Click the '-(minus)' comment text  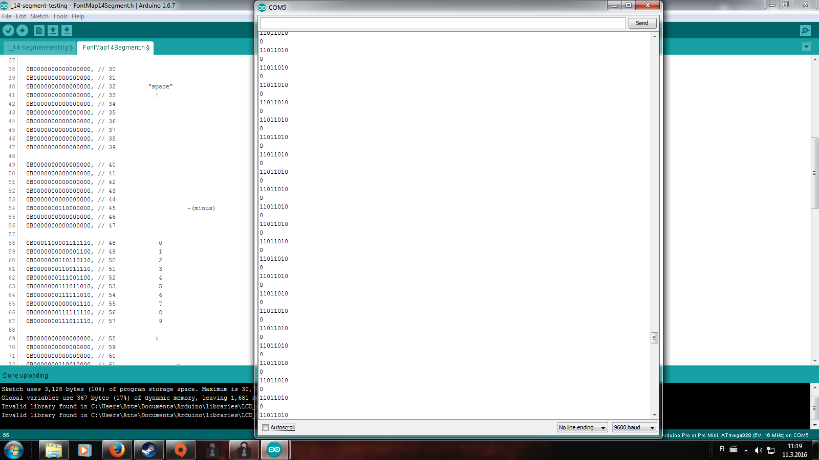(201, 209)
